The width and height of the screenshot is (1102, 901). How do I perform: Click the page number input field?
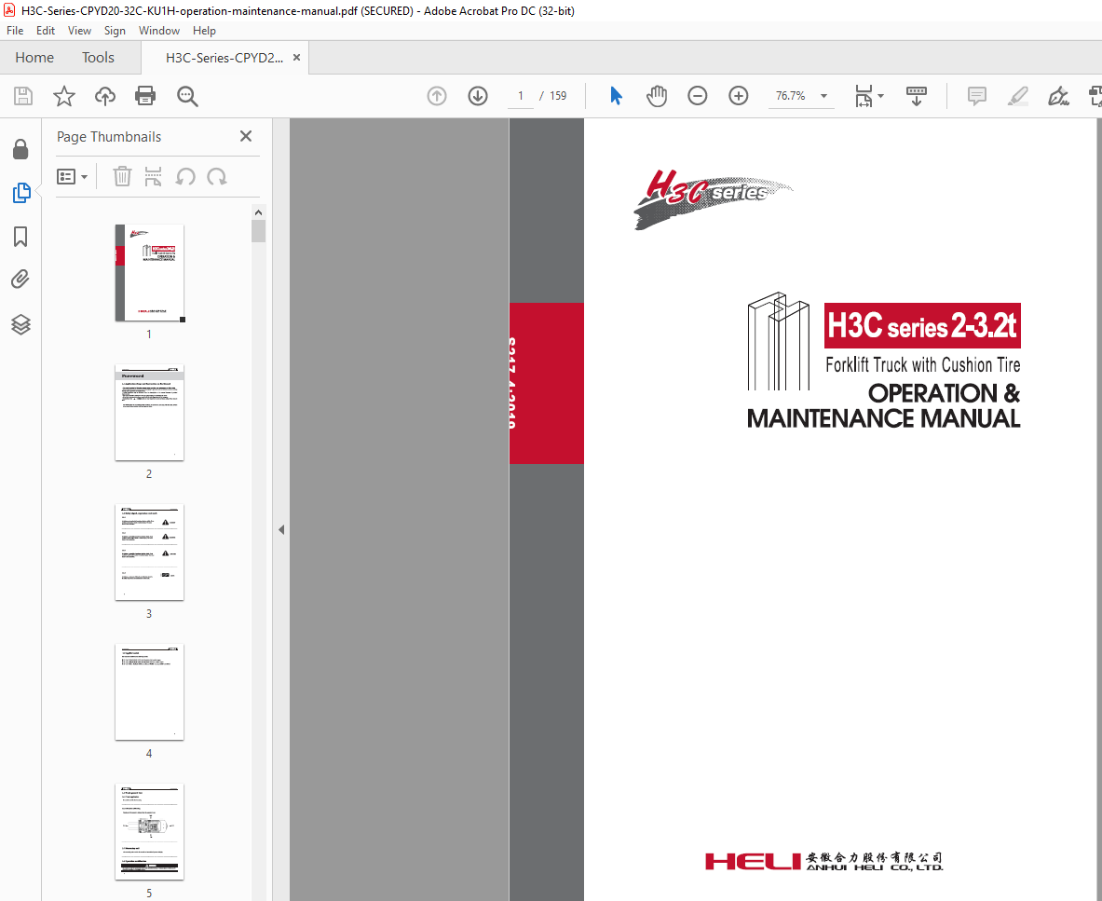[x=521, y=96]
